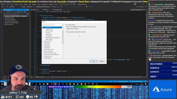The image size is (177, 99).
Task: Open File Explorer from taskbar
Action: 48,84
